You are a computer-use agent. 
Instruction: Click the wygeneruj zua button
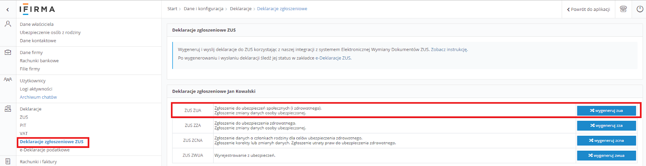click(x=606, y=110)
